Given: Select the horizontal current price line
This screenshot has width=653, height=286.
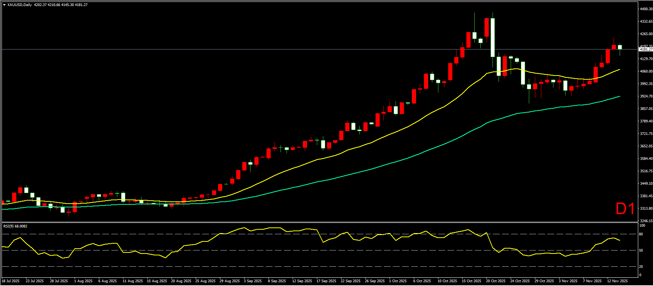Looking at the screenshot, I should coord(303,49).
